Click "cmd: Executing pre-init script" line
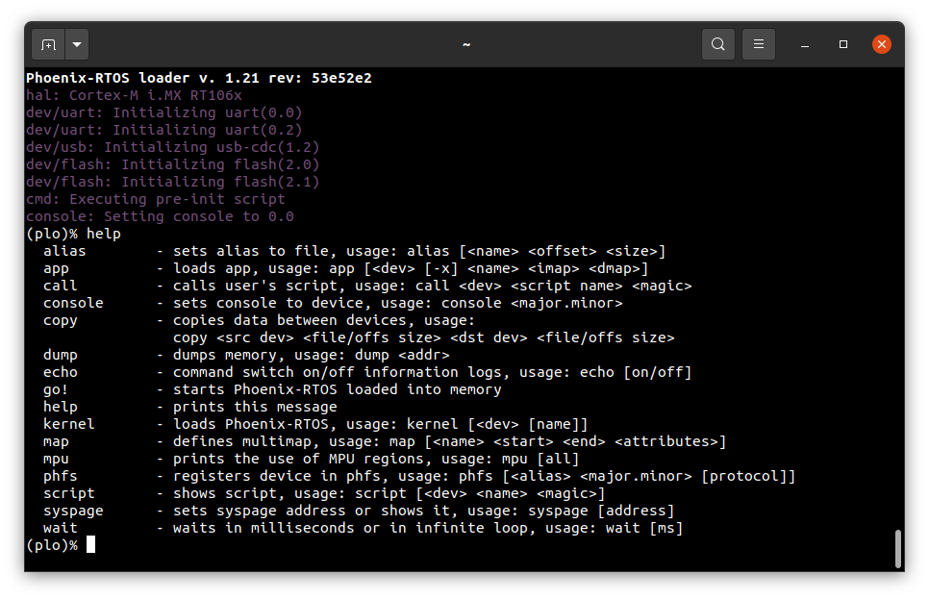Viewport: 929px width, 599px height. (156, 199)
